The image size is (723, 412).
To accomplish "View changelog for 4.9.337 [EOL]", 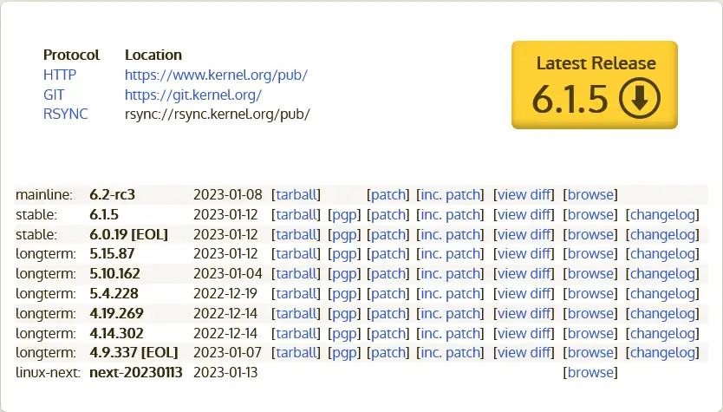I will pyautogui.click(x=662, y=352).
